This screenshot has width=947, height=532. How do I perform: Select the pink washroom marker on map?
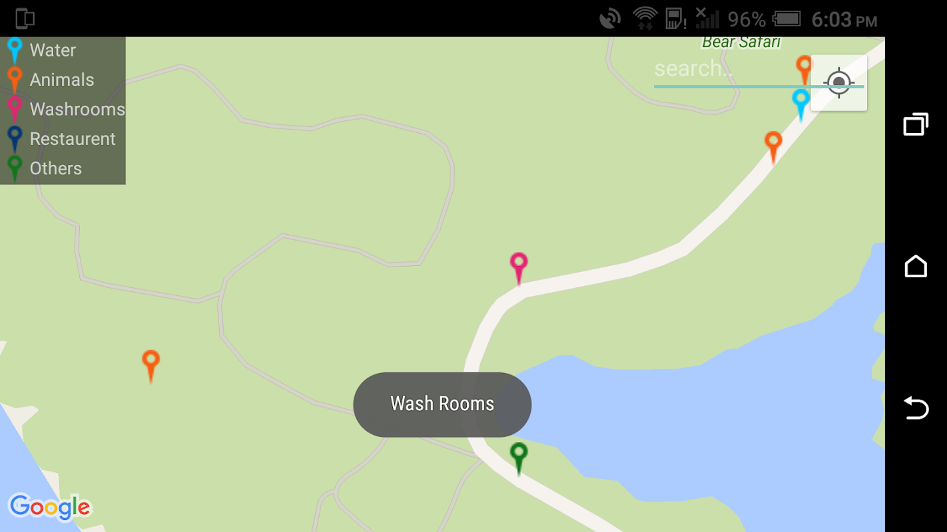point(519,269)
